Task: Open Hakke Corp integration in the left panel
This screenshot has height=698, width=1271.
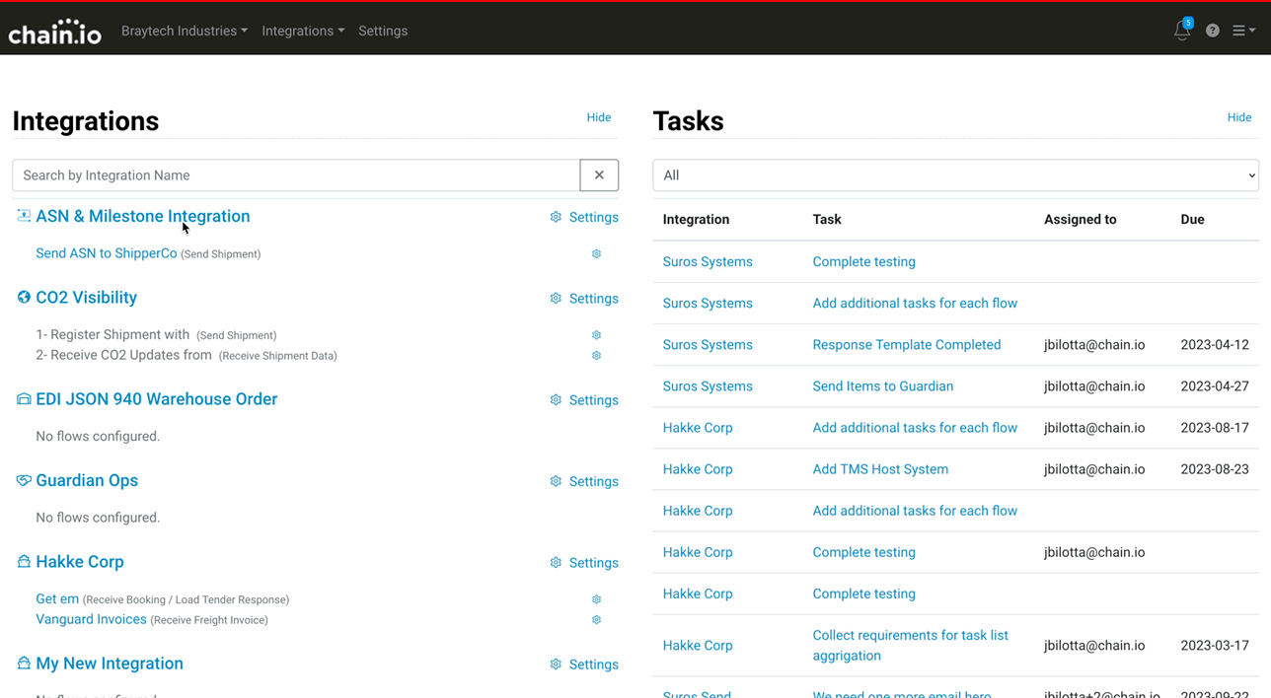Action: point(80,562)
